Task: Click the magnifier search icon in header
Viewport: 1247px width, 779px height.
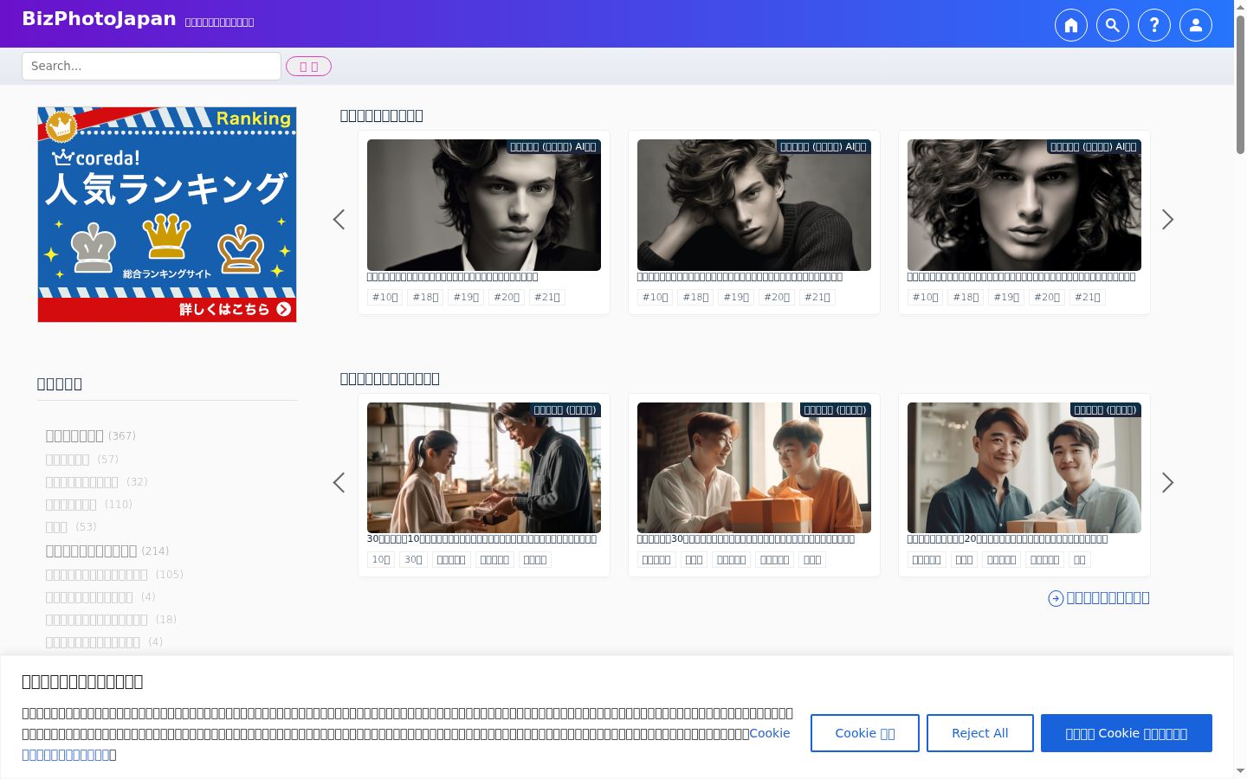Action: pos(1113,25)
